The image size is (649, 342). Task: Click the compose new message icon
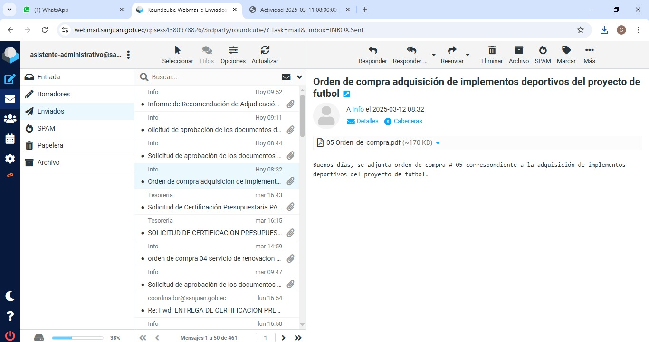[10, 79]
